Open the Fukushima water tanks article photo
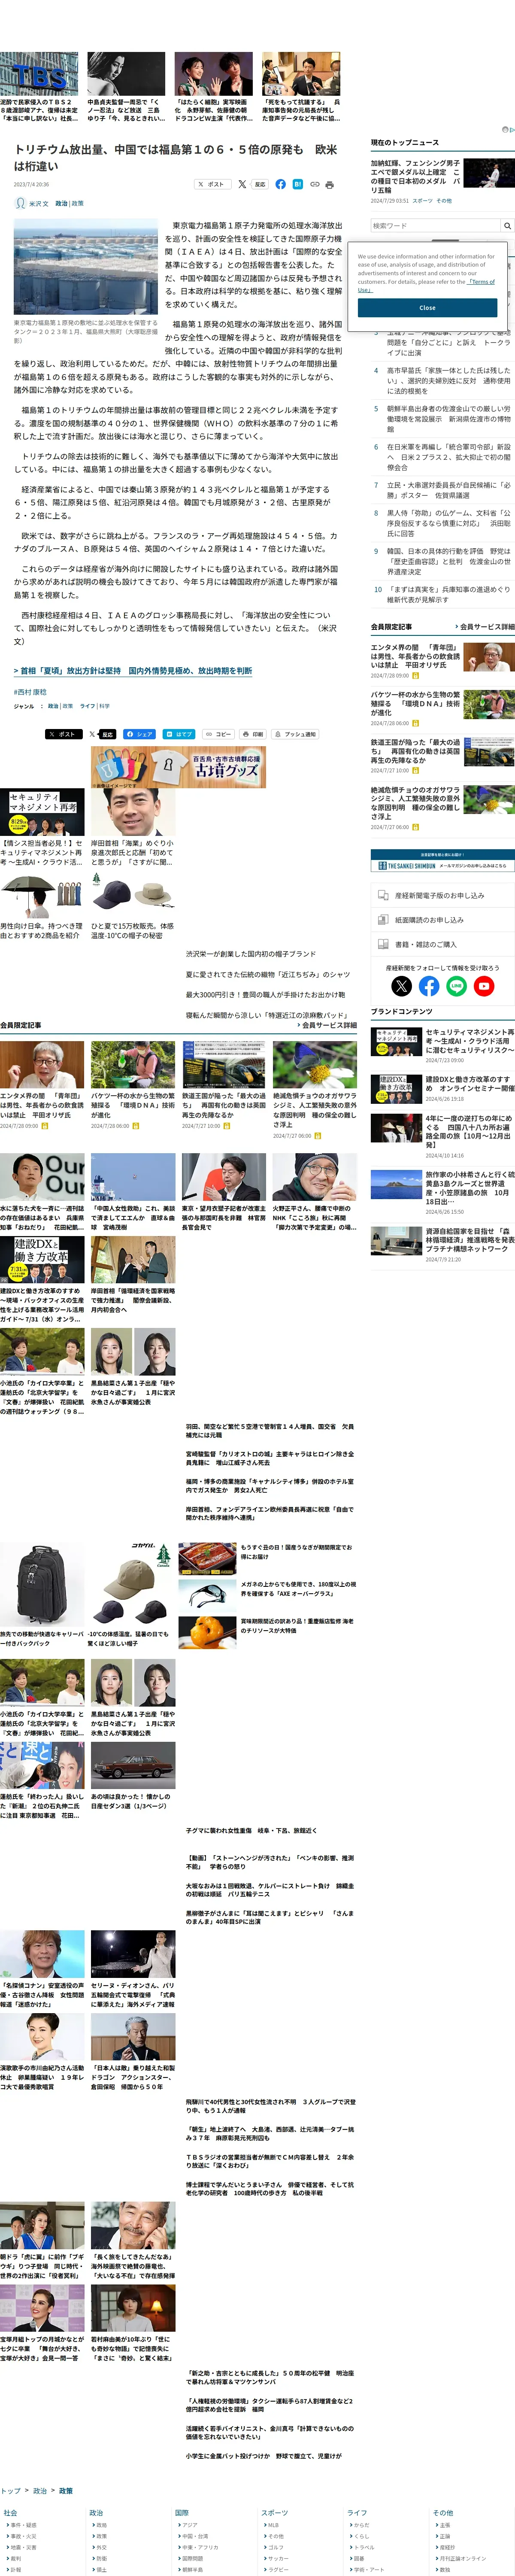 (x=85, y=268)
